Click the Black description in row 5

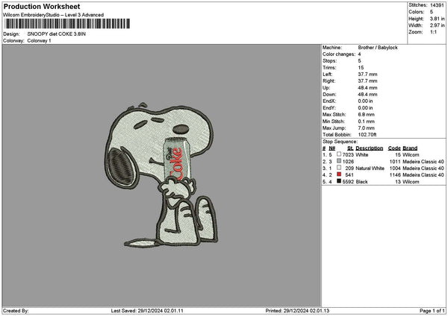[x=361, y=182]
